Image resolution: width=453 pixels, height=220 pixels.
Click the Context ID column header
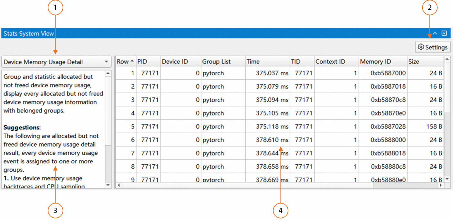[336, 61]
